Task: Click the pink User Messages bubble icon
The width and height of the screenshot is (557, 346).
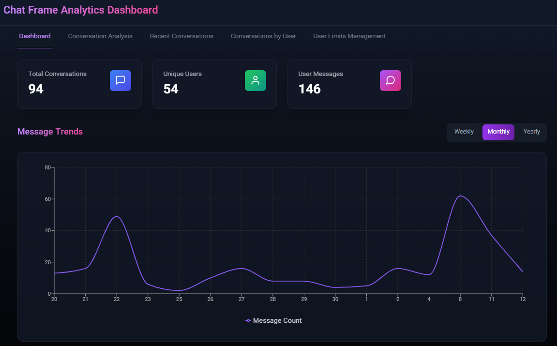Action: [x=391, y=80]
